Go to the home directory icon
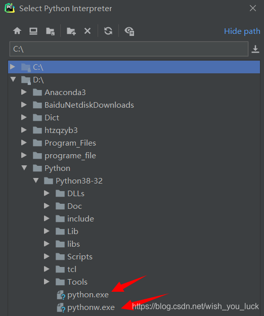Viewport: 264px width, 316px height. tap(17, 31)
